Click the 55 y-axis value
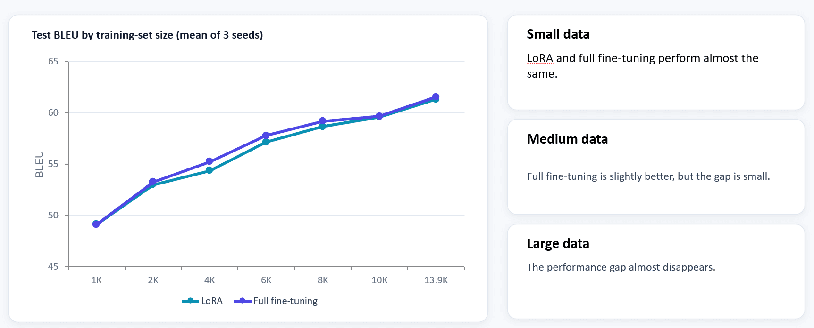This screenshot has height=328, width=814. pyautogui.click(x=53, y=164)
